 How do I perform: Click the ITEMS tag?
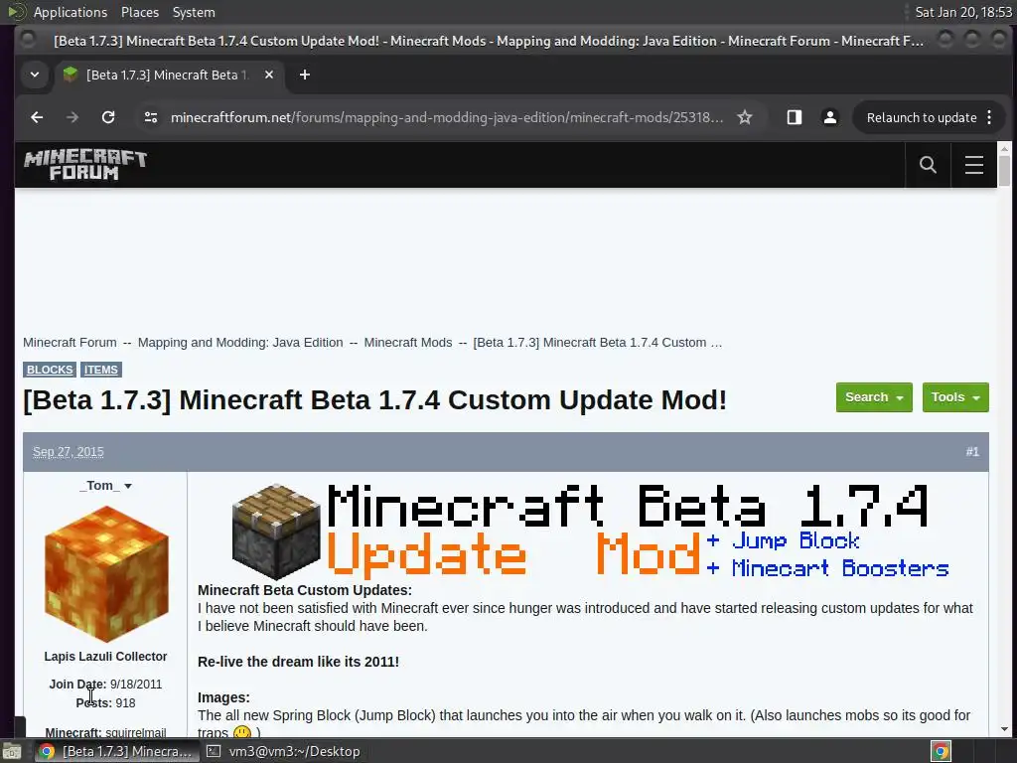tap(101, 370)
